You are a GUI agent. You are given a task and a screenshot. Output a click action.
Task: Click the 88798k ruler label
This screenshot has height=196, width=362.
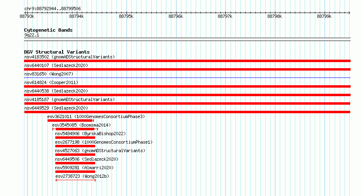click(x=275, y=16)
